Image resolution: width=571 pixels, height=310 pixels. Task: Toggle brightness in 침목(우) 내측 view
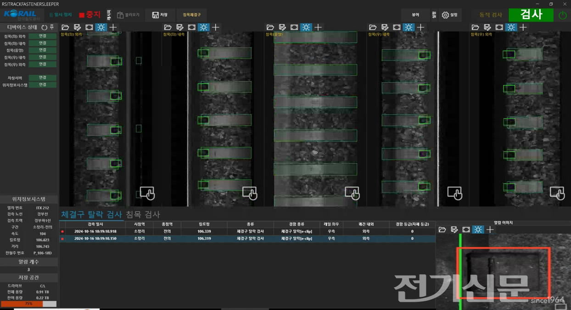408,27
